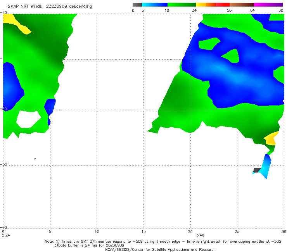
Task: Click the longitude axis label "0"
Action: coord(3,231)
